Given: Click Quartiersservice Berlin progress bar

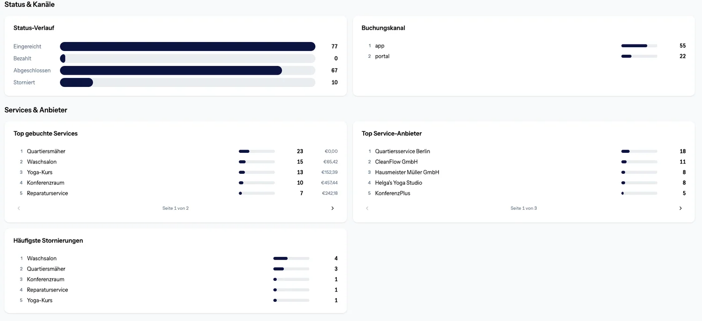Looking at the screenshot, I should click(x=639, y=151).
